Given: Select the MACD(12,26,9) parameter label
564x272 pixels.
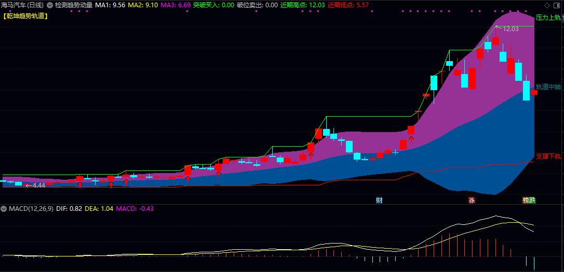Looking at the screenshot, I should [x=31, y=209].
